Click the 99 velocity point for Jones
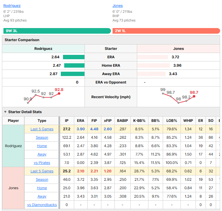This screenshot has height=211, width=222. pyautogui.click(x=163, y=94)
